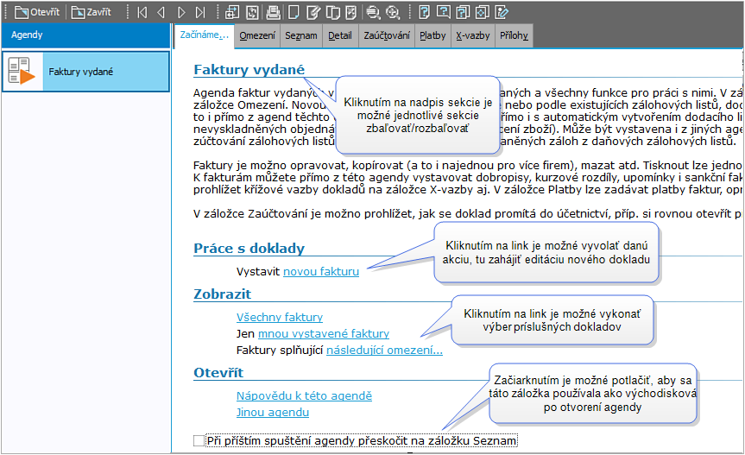
Task: Click the refresh document toolbar icon
Action: (x=252, y=12)
